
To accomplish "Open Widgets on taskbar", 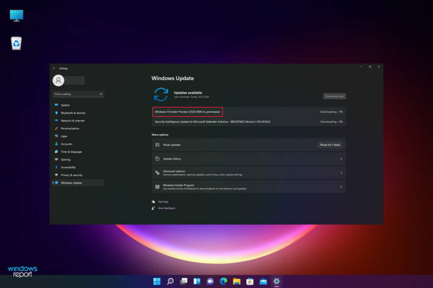I will pos(197,281).
